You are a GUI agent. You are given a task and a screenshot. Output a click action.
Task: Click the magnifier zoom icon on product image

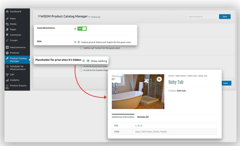(x=159, y=79)
